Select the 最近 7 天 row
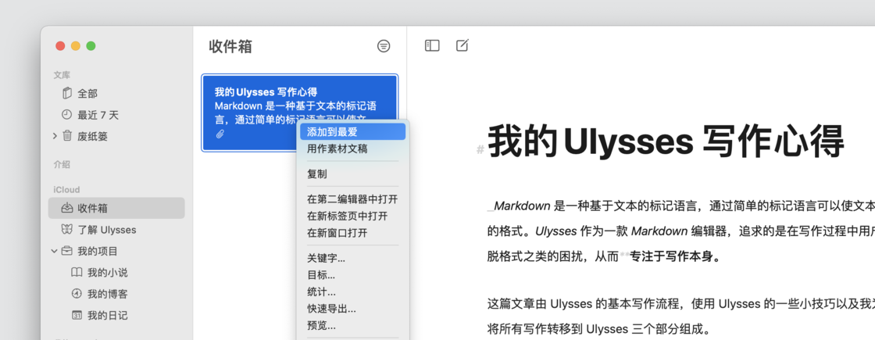 (x=116, y=115)
